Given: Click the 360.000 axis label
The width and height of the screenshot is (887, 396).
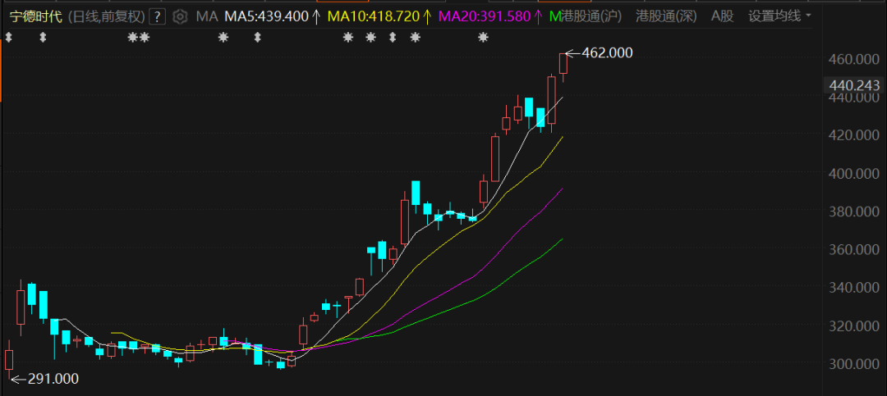Looking at the screenshot, I should 853,250.
